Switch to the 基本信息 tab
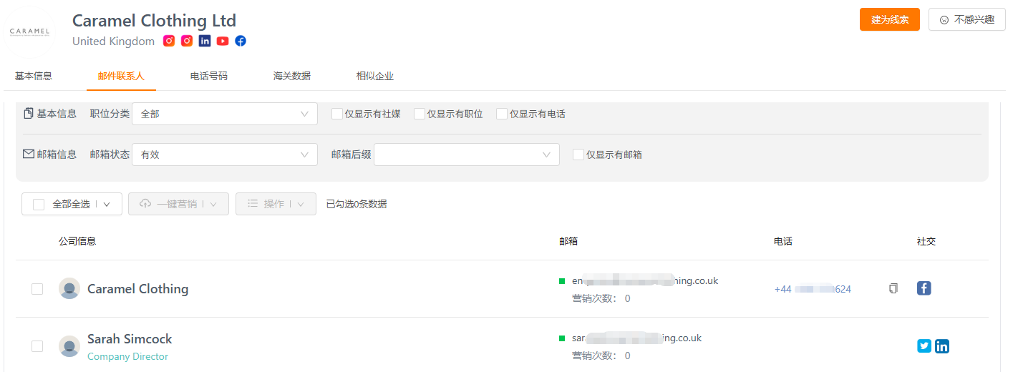This screenshot has height=372, width=1013. coord(34,76)
